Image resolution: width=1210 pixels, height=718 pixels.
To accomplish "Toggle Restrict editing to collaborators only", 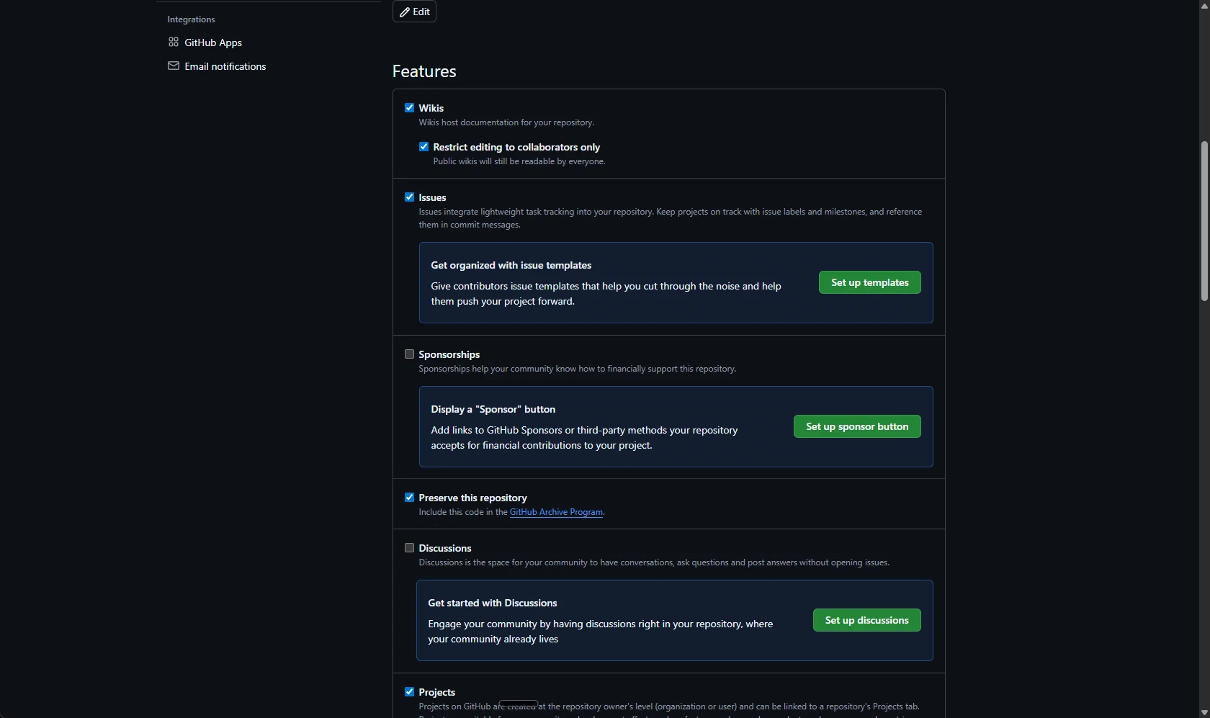I will click(x=423, y=147).
